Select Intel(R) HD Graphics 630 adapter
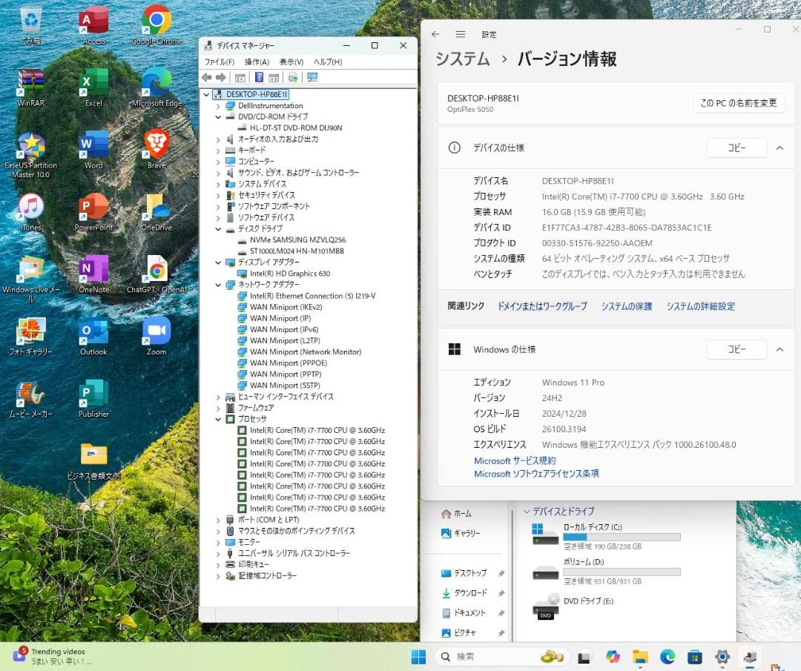The width and height of the screenshot is (801, 671). pos(283,273)
